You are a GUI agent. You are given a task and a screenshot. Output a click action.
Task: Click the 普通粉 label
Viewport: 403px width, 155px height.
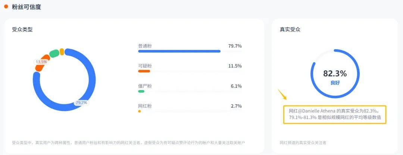tap(145, 46)
